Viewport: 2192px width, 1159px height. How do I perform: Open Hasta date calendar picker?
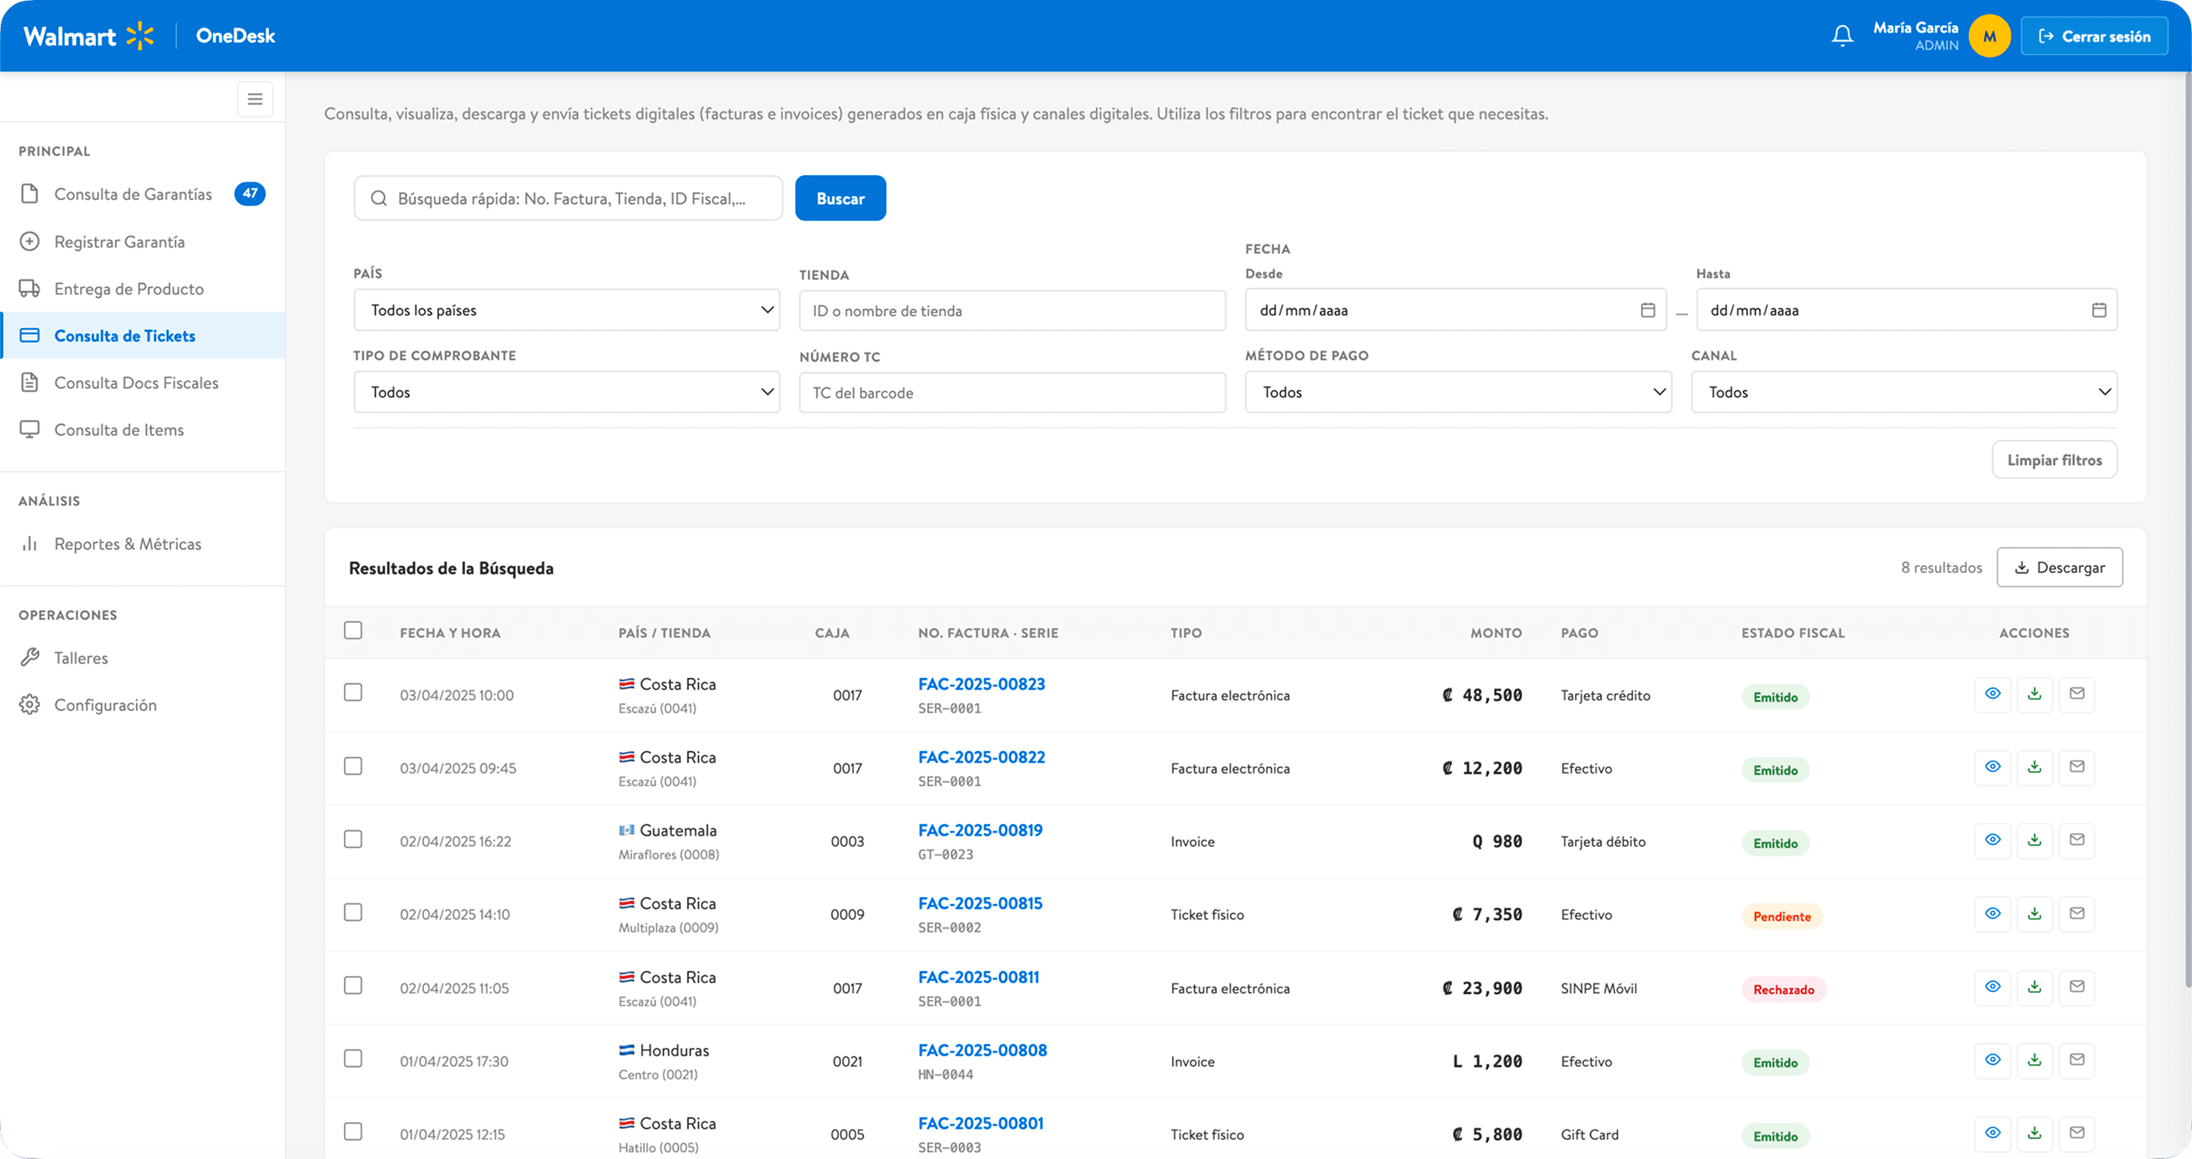[x=2099, y=310]
